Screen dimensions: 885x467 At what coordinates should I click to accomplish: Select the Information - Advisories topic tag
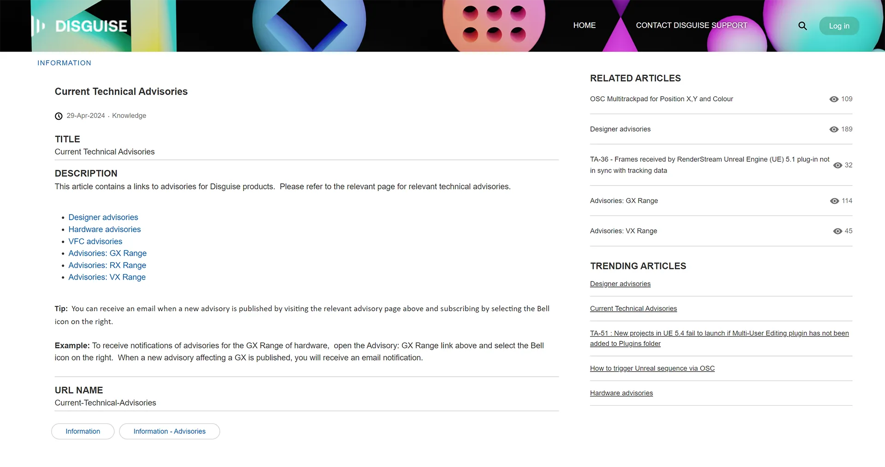(169, 431)
